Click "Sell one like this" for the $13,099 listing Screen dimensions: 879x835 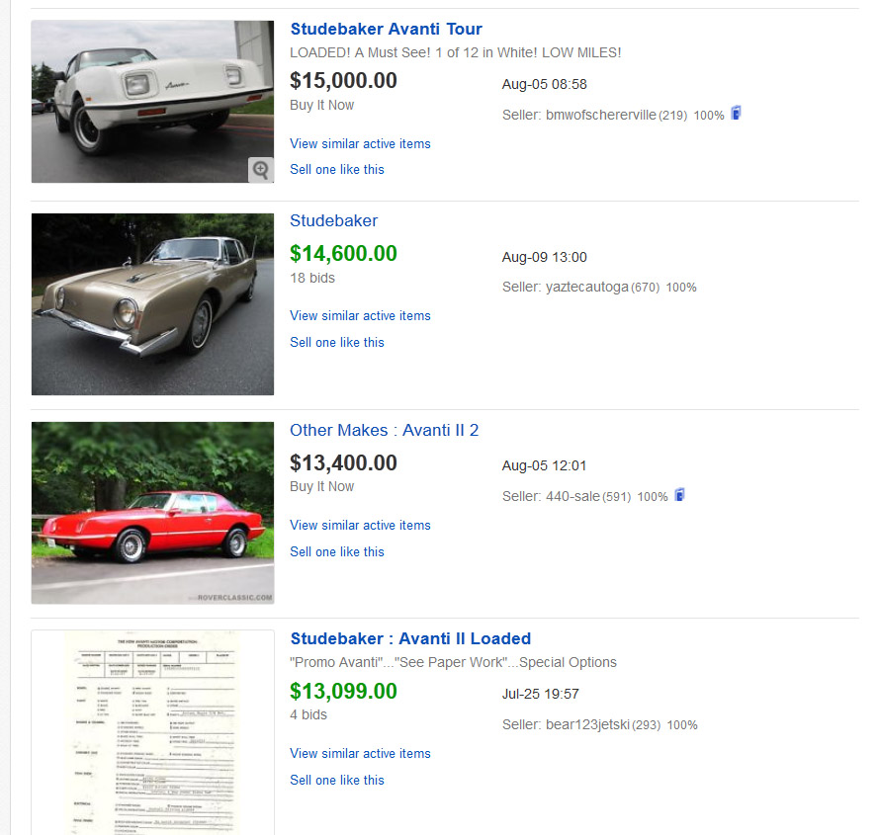tap(336, 780)
